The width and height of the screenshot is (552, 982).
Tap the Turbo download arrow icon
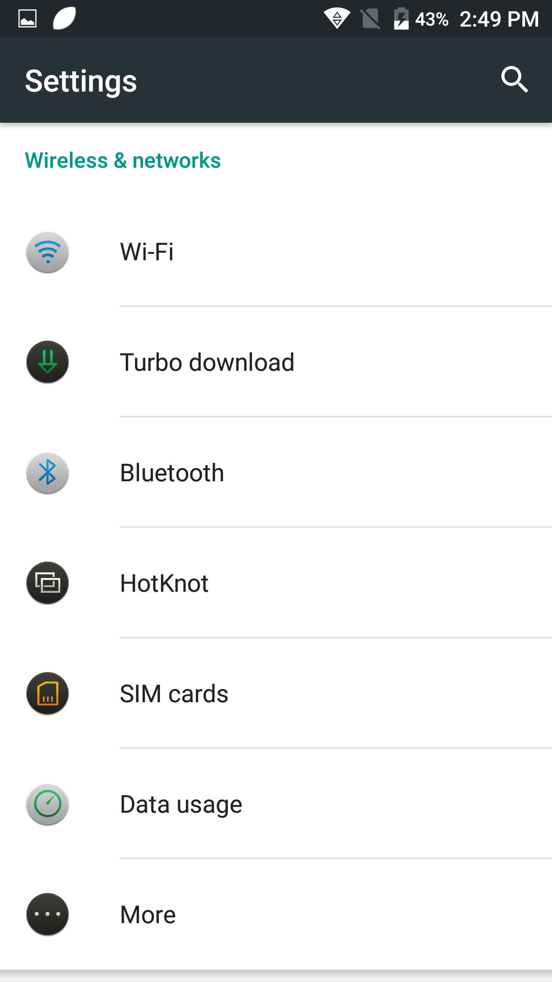(x=48, y=362)
